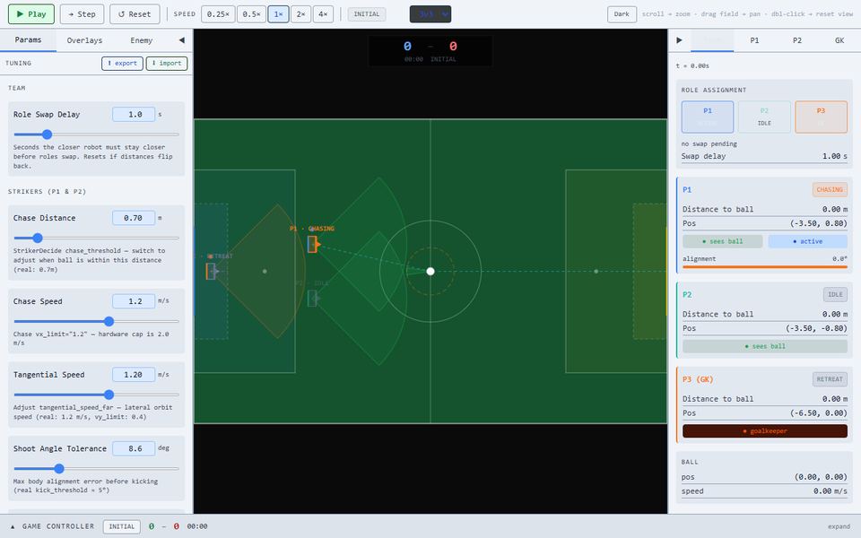Image resolution: width=861 pixels, height=538 pixels.
Task: Select the P1 card in Role Assignment
Action: click(708, 117)
